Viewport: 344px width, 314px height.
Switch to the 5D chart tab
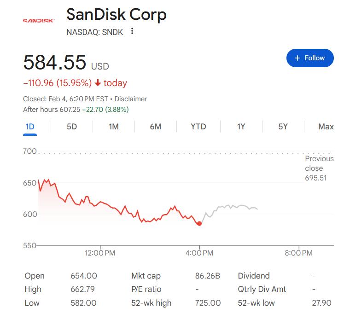click(x=72, y=127)
